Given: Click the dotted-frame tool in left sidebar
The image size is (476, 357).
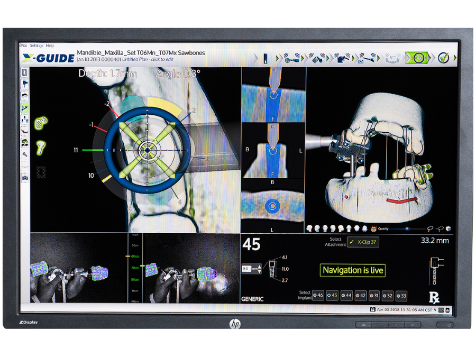Looking at the screenshot, I should 24,72.
